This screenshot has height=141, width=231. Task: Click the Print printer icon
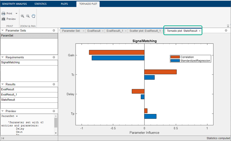coord(3,14)
